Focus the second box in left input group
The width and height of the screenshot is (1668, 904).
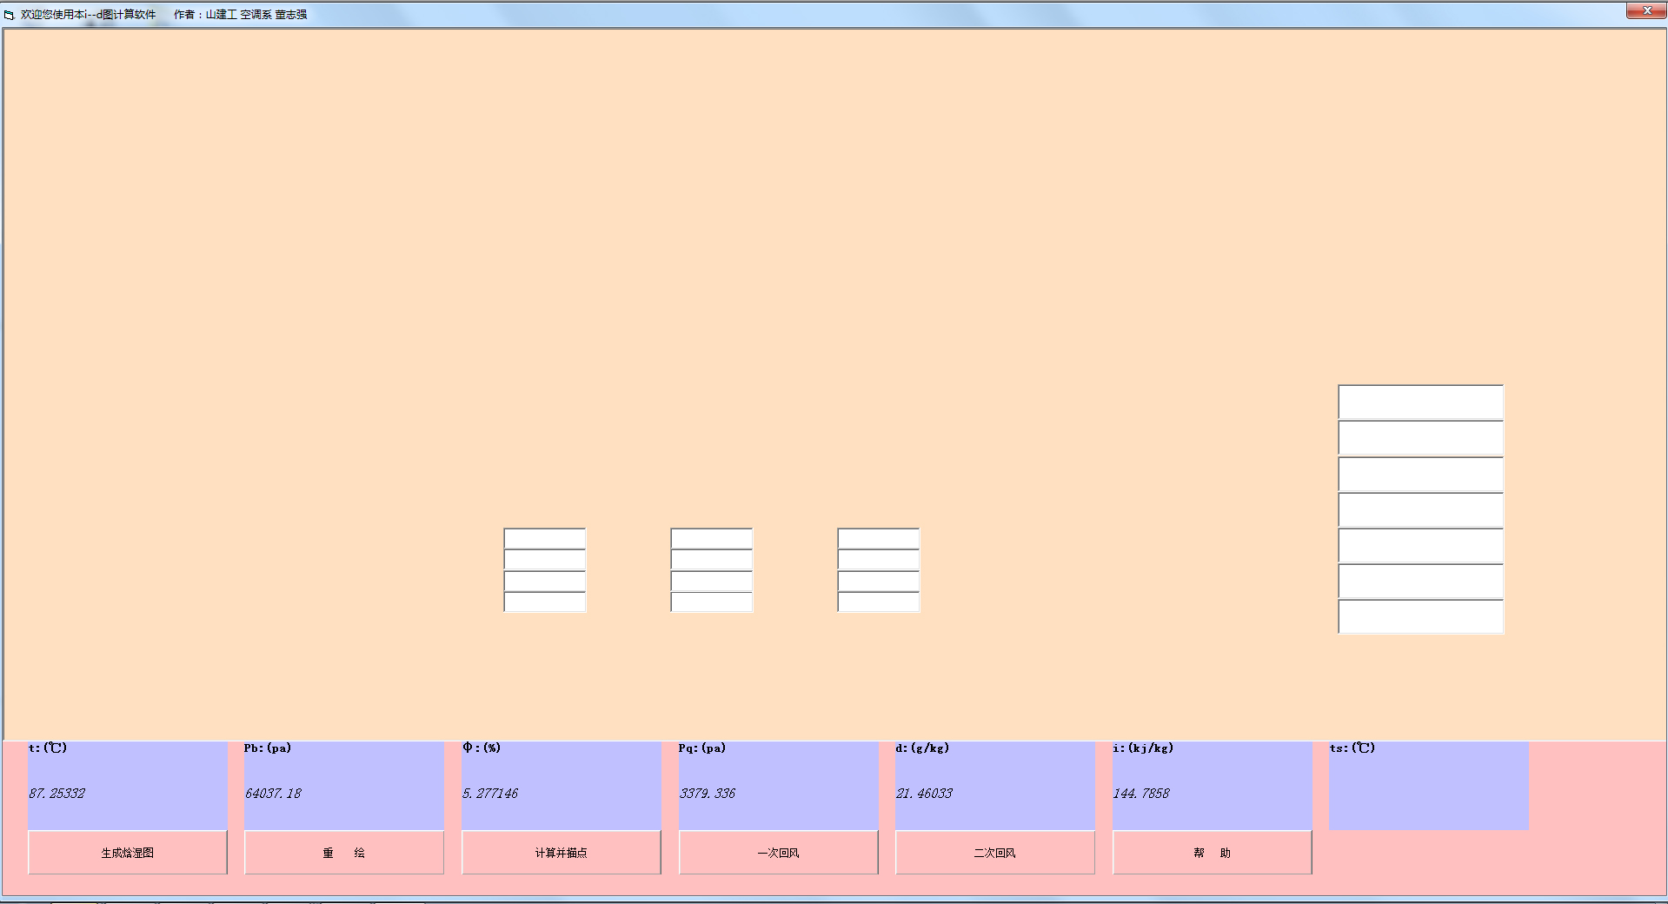click(545, 560)
